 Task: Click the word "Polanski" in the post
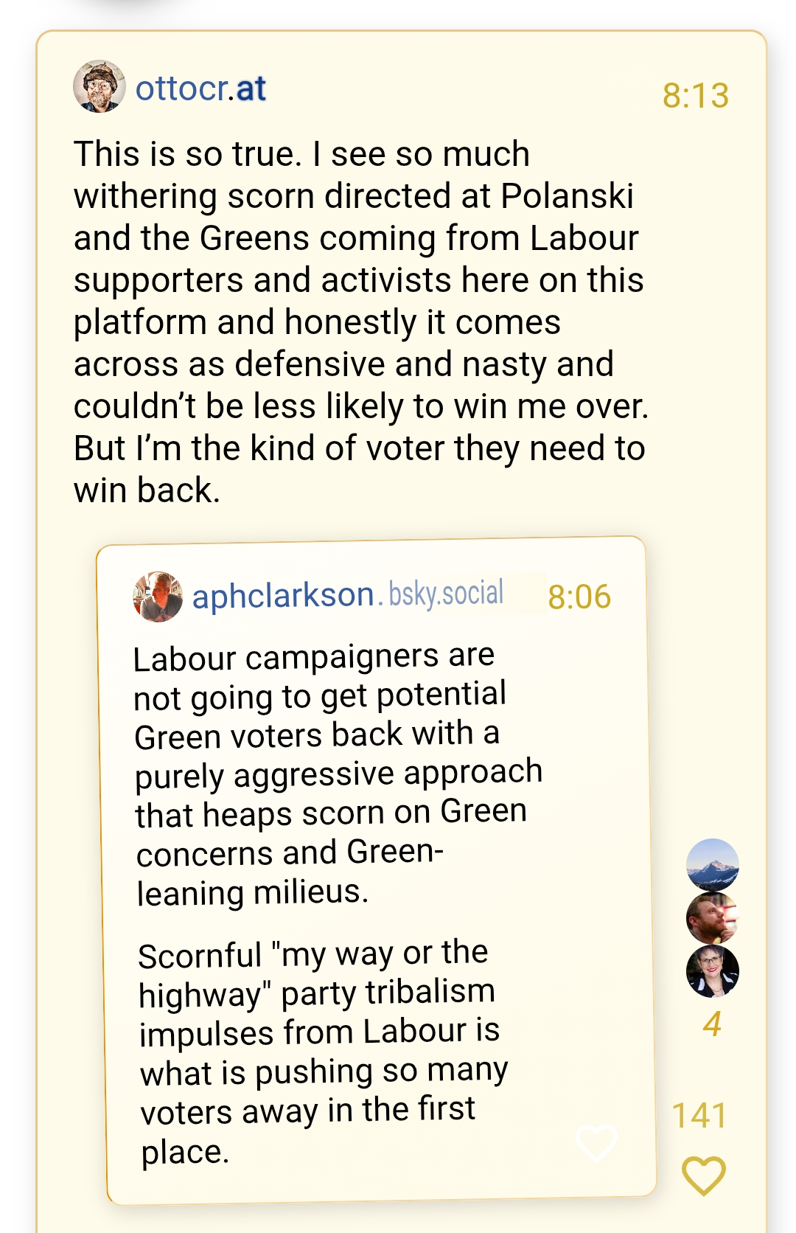567,196
